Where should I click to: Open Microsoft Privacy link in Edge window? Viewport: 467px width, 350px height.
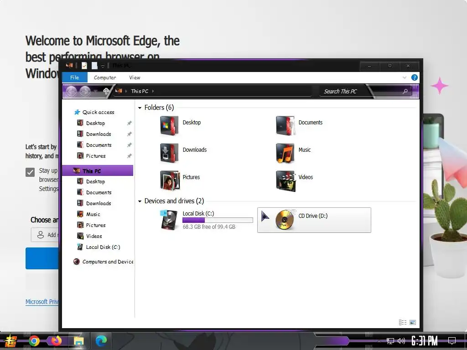pos(42,302)
